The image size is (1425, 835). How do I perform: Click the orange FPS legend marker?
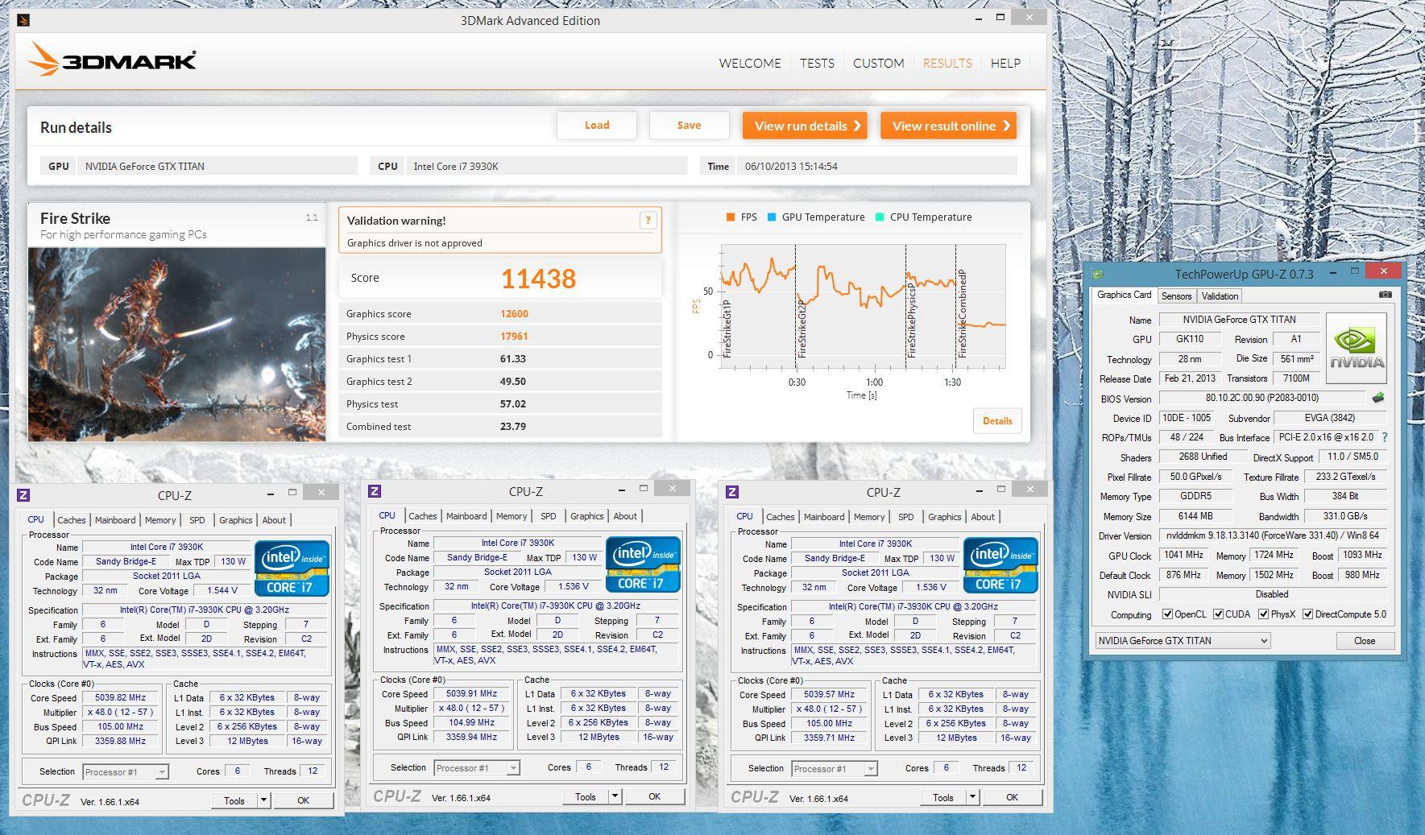pyautogui.click(x=730, y=217)
